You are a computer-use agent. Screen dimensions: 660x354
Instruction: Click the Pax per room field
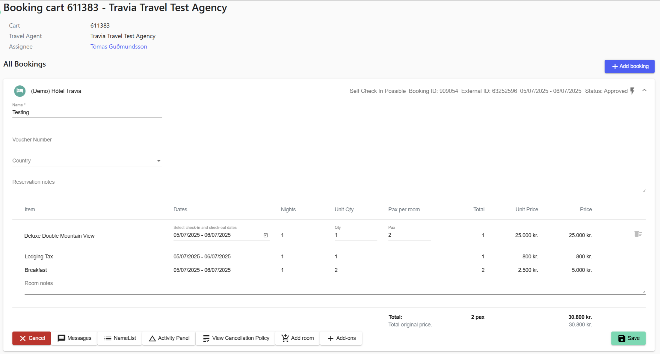click(x=409, y=235)
